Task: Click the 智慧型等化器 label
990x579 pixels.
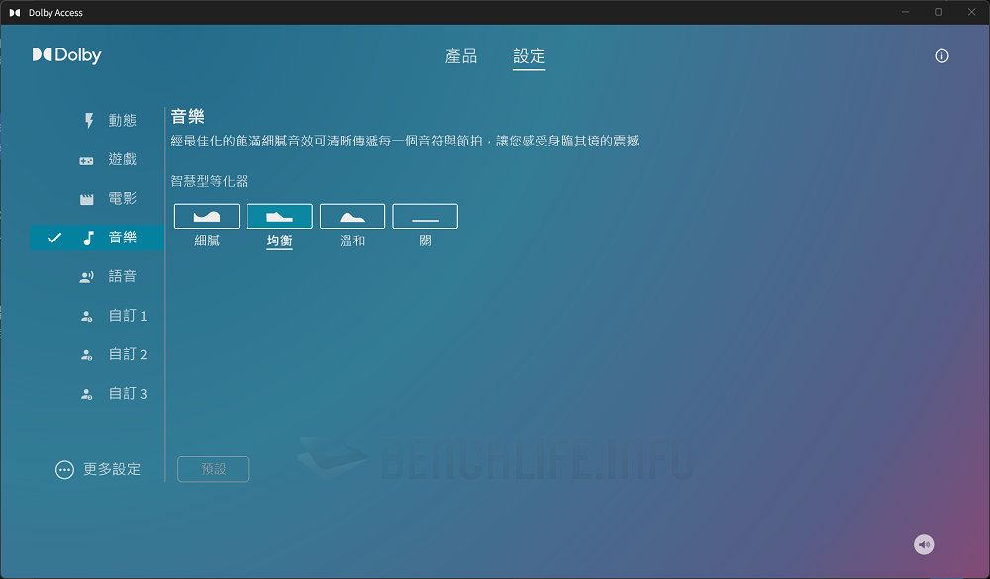Action: 209,181
